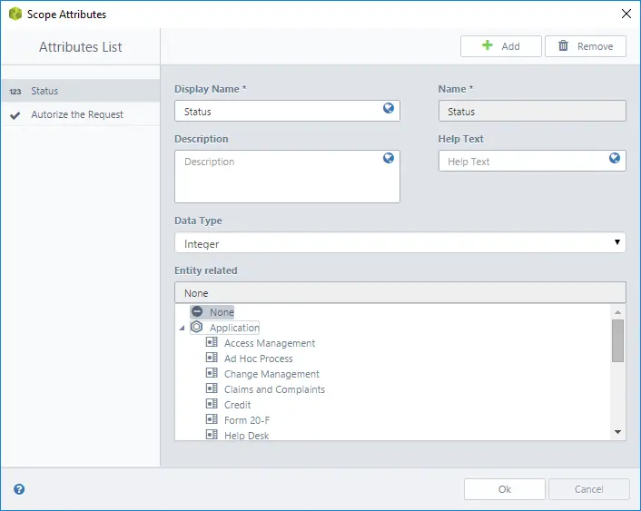The image size is (641, 511).
Task: Click the 123 integer icon beside Status
Action: 15,92
